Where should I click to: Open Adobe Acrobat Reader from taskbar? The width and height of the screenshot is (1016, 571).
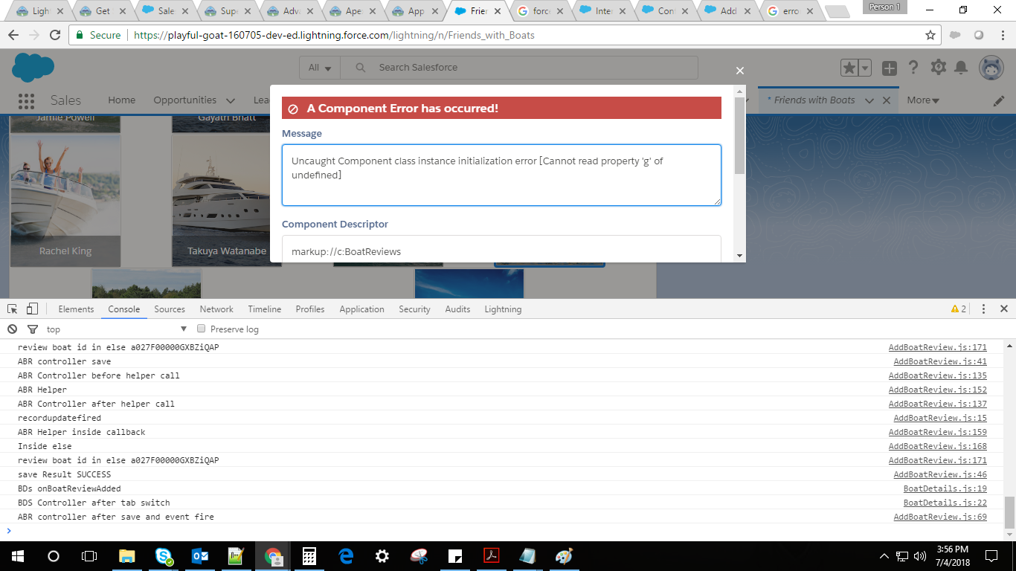tap(492, 556)
